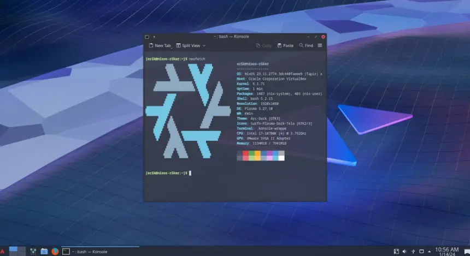
Task: Open the Konsole hamburger menu
Action: click(x=320, y=45)
